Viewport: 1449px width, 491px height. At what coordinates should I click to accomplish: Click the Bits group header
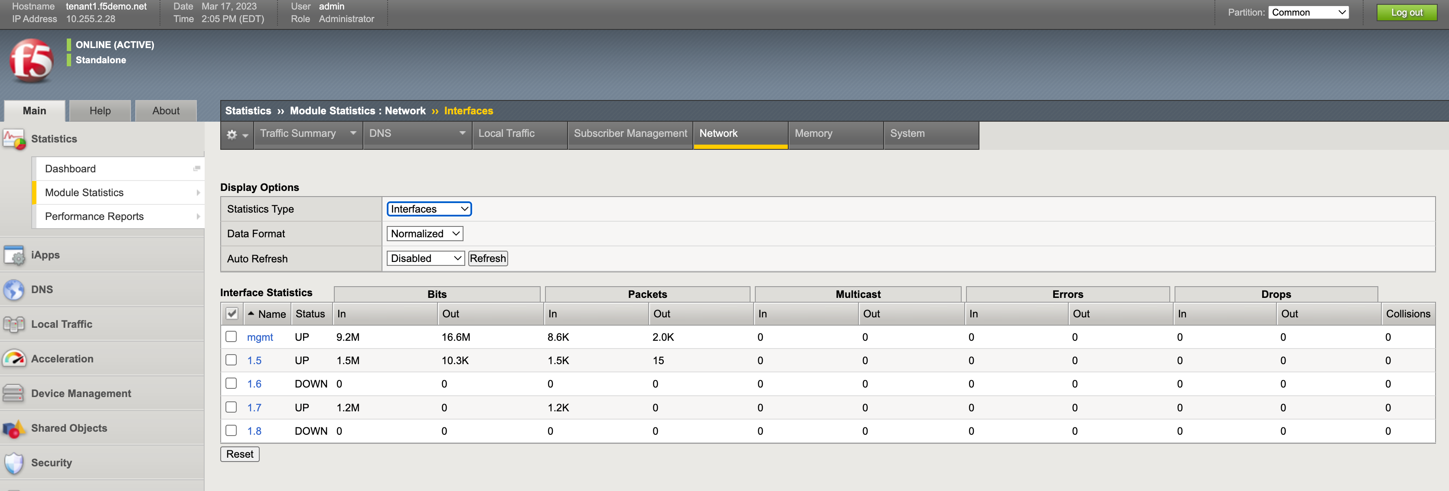437,294
